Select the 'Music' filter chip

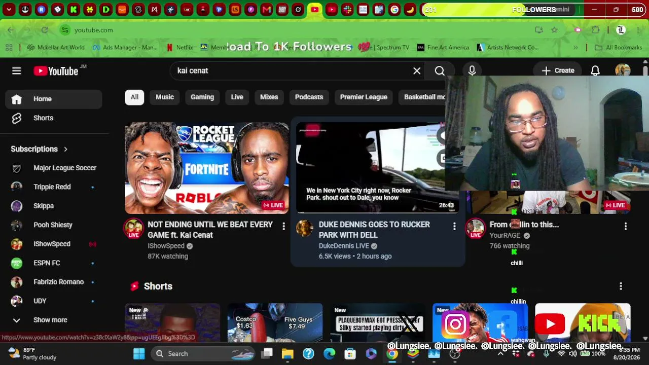click(164, 97)
